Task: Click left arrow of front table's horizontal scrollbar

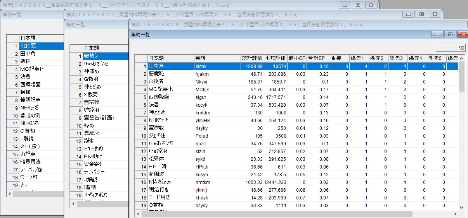Action: click(x=139, y=214)
